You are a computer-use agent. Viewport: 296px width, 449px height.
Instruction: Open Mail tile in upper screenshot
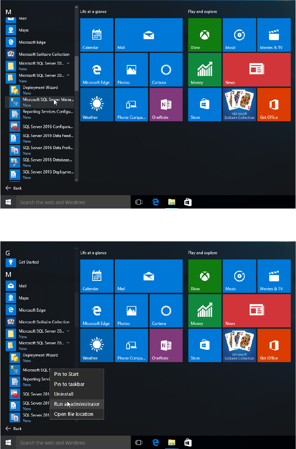tap(148, 35)
